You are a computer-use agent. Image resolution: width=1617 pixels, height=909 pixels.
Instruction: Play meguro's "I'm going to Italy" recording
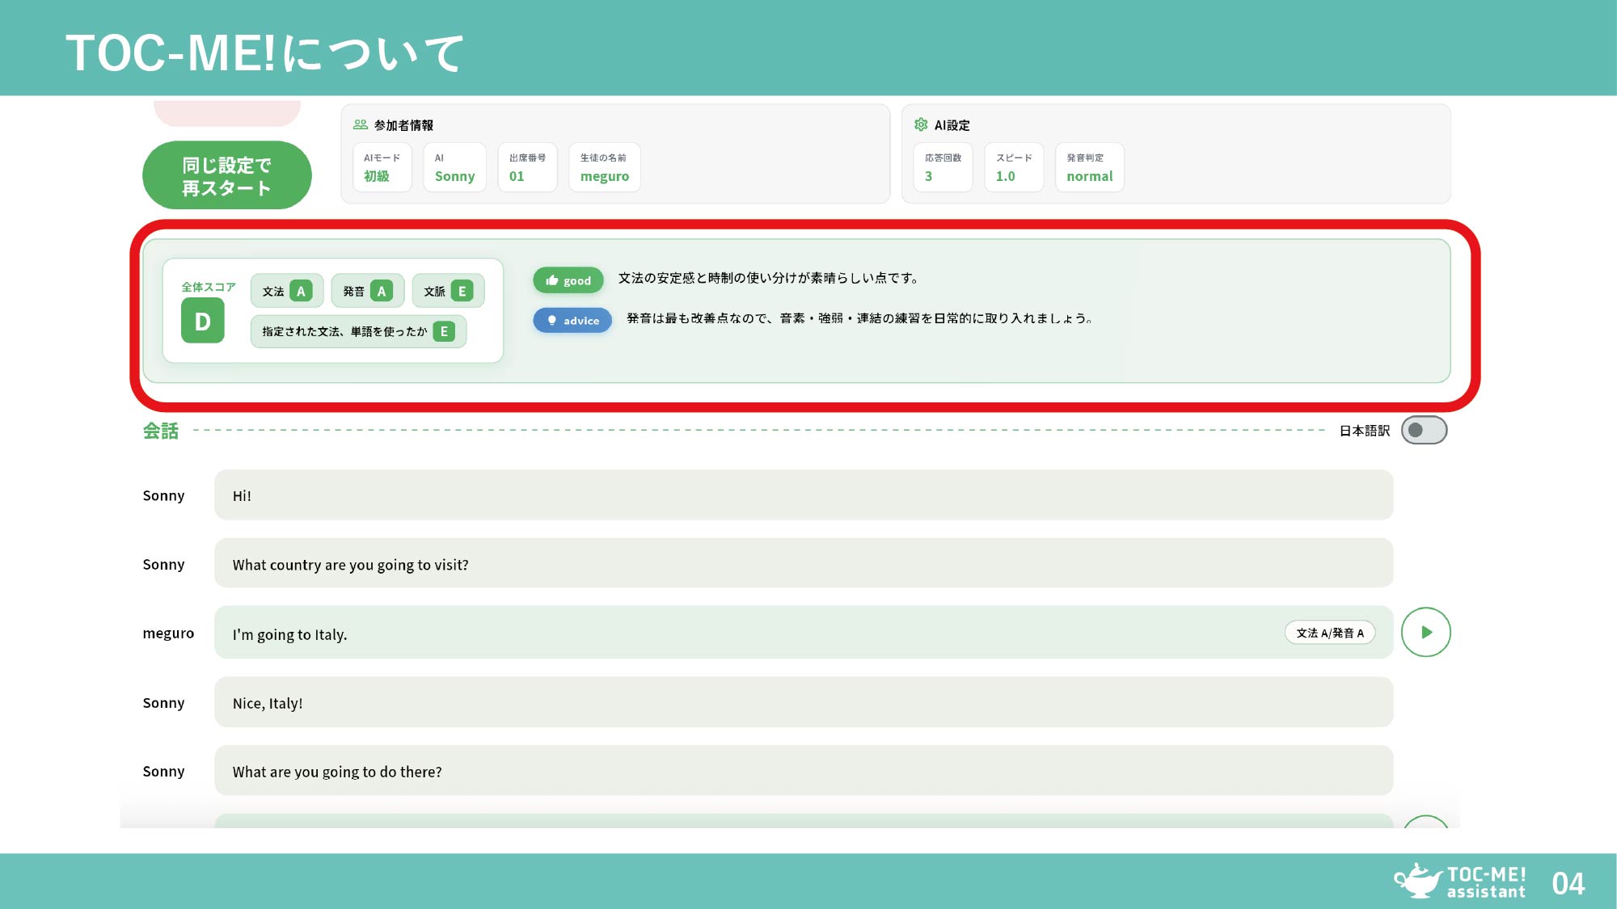(1425, 632)
